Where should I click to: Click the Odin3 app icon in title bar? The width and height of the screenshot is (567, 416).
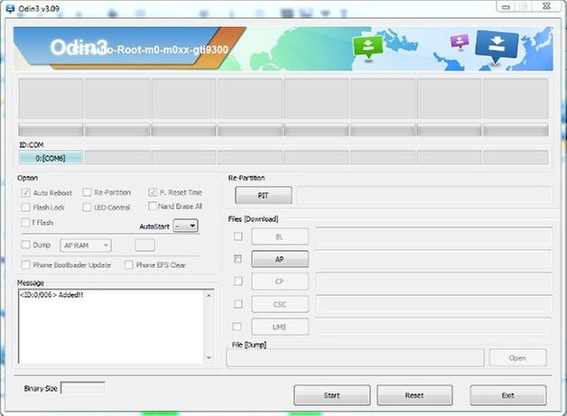[x=11, y=8]
